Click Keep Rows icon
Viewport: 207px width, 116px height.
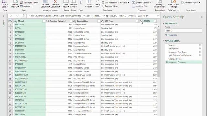(x=66, y=1)
